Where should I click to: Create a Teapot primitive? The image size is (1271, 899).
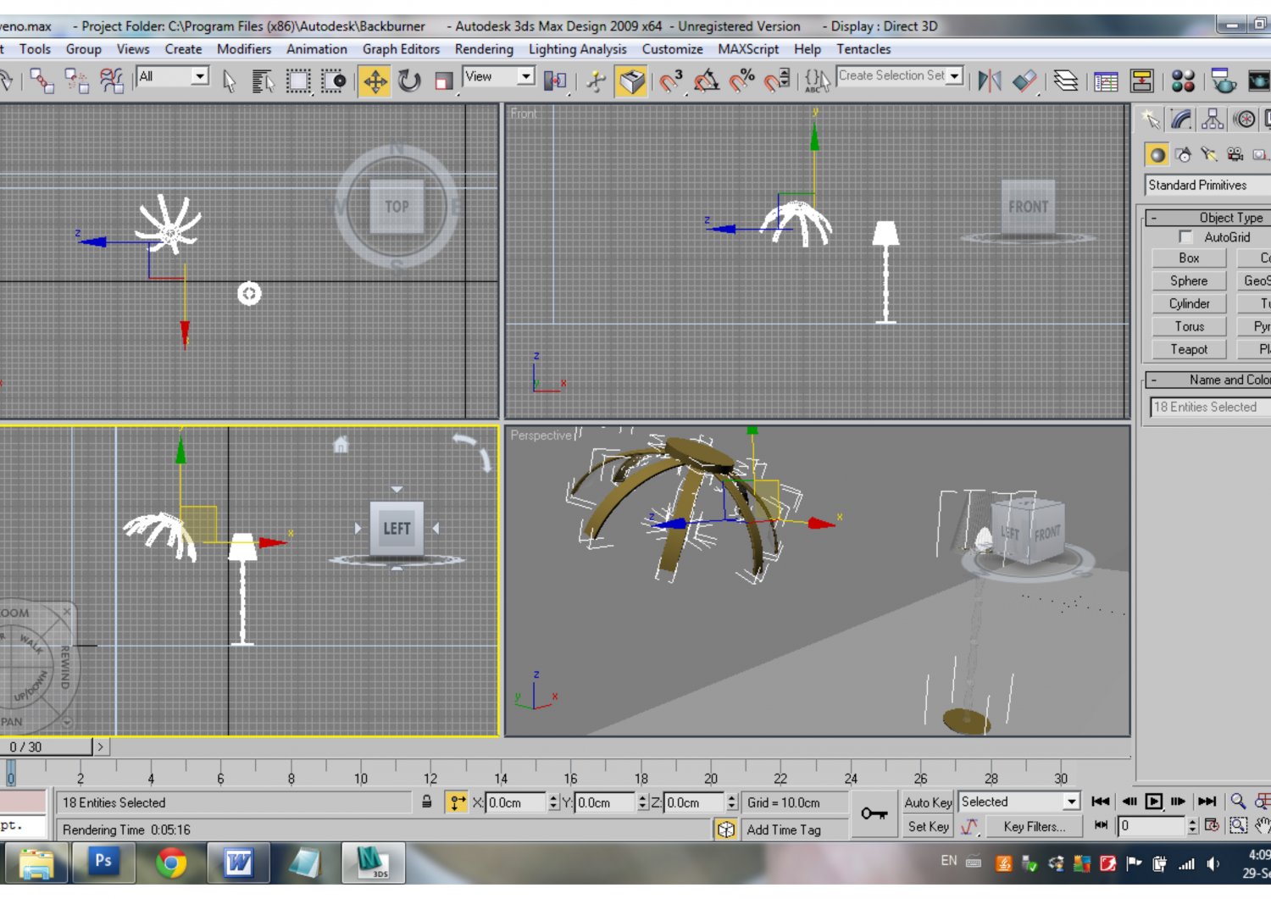point(1188,349)
